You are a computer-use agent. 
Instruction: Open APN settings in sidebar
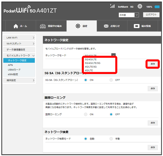10,65
